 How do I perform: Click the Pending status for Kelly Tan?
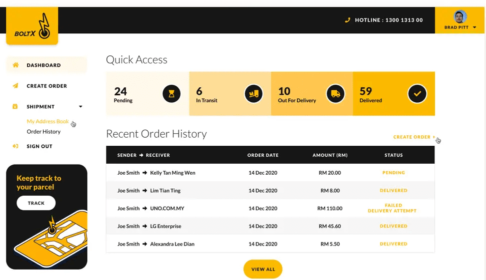(x=393, y=173)
